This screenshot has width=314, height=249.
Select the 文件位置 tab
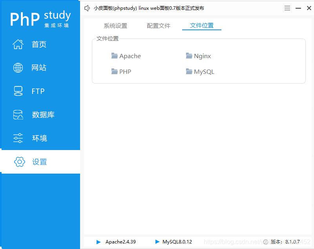tap(201, 26)
